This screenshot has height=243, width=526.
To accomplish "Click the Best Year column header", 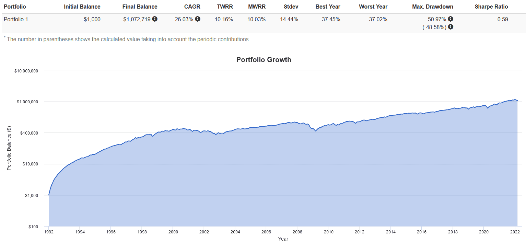I will pyautogui.click(x=328, y=7).
